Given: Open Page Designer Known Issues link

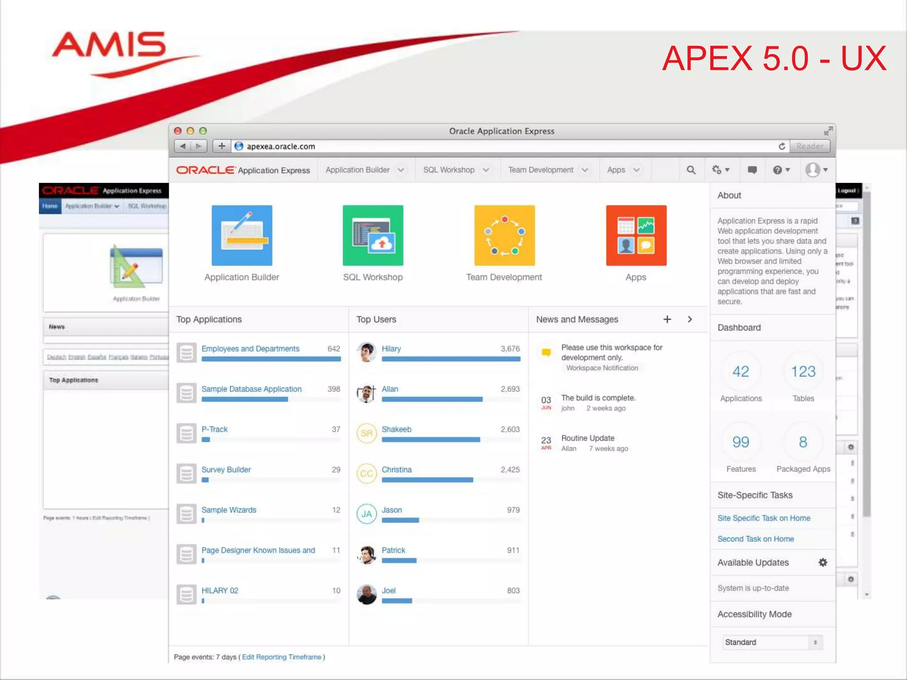Looking at the screenshot, I should [x=258, y=550].
